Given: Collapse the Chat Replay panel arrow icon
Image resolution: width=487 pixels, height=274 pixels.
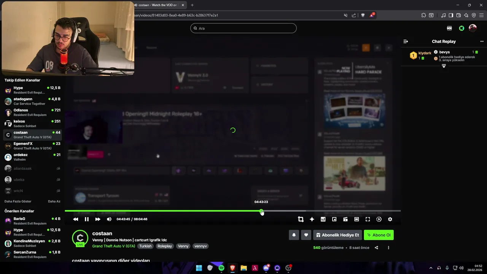Looking at the screenshot, I should (406, 41).
